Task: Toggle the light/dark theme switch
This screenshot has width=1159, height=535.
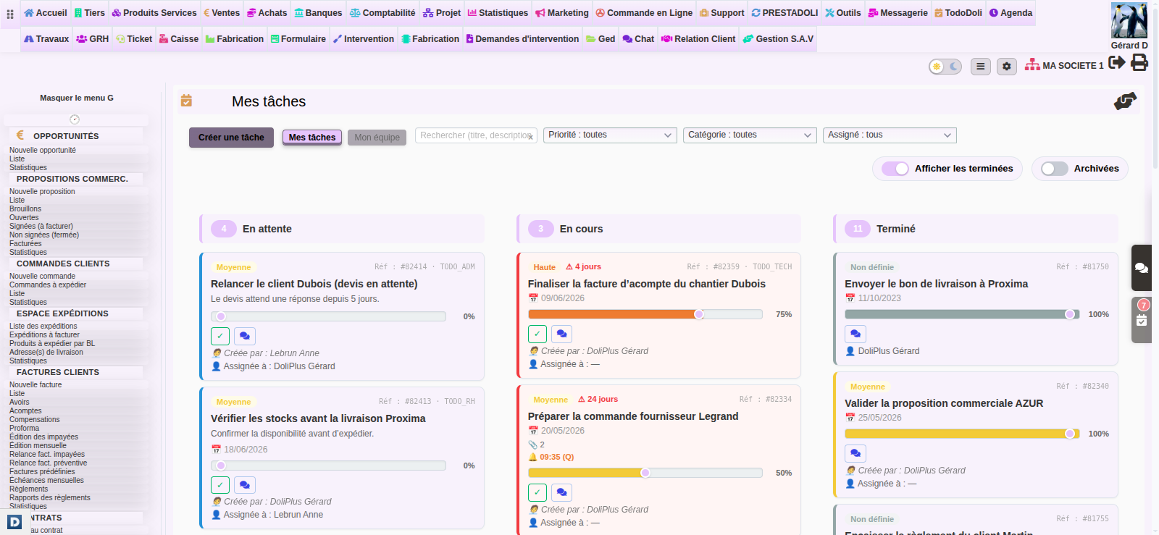Action: coord(945,67)
